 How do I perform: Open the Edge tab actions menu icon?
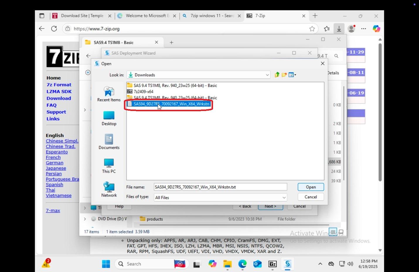click(42, 16)
